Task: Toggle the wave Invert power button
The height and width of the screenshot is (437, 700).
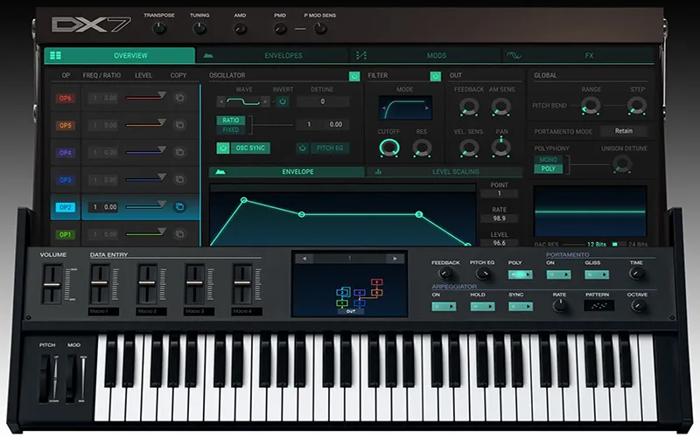Action: [282, 101]
